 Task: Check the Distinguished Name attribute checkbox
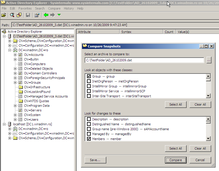point(89,124)
